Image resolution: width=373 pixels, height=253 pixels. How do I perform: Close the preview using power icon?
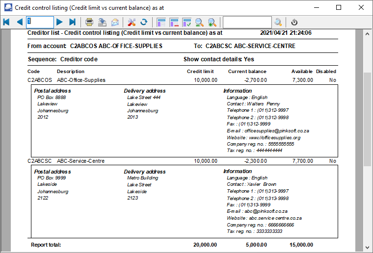tap(294, 22)
